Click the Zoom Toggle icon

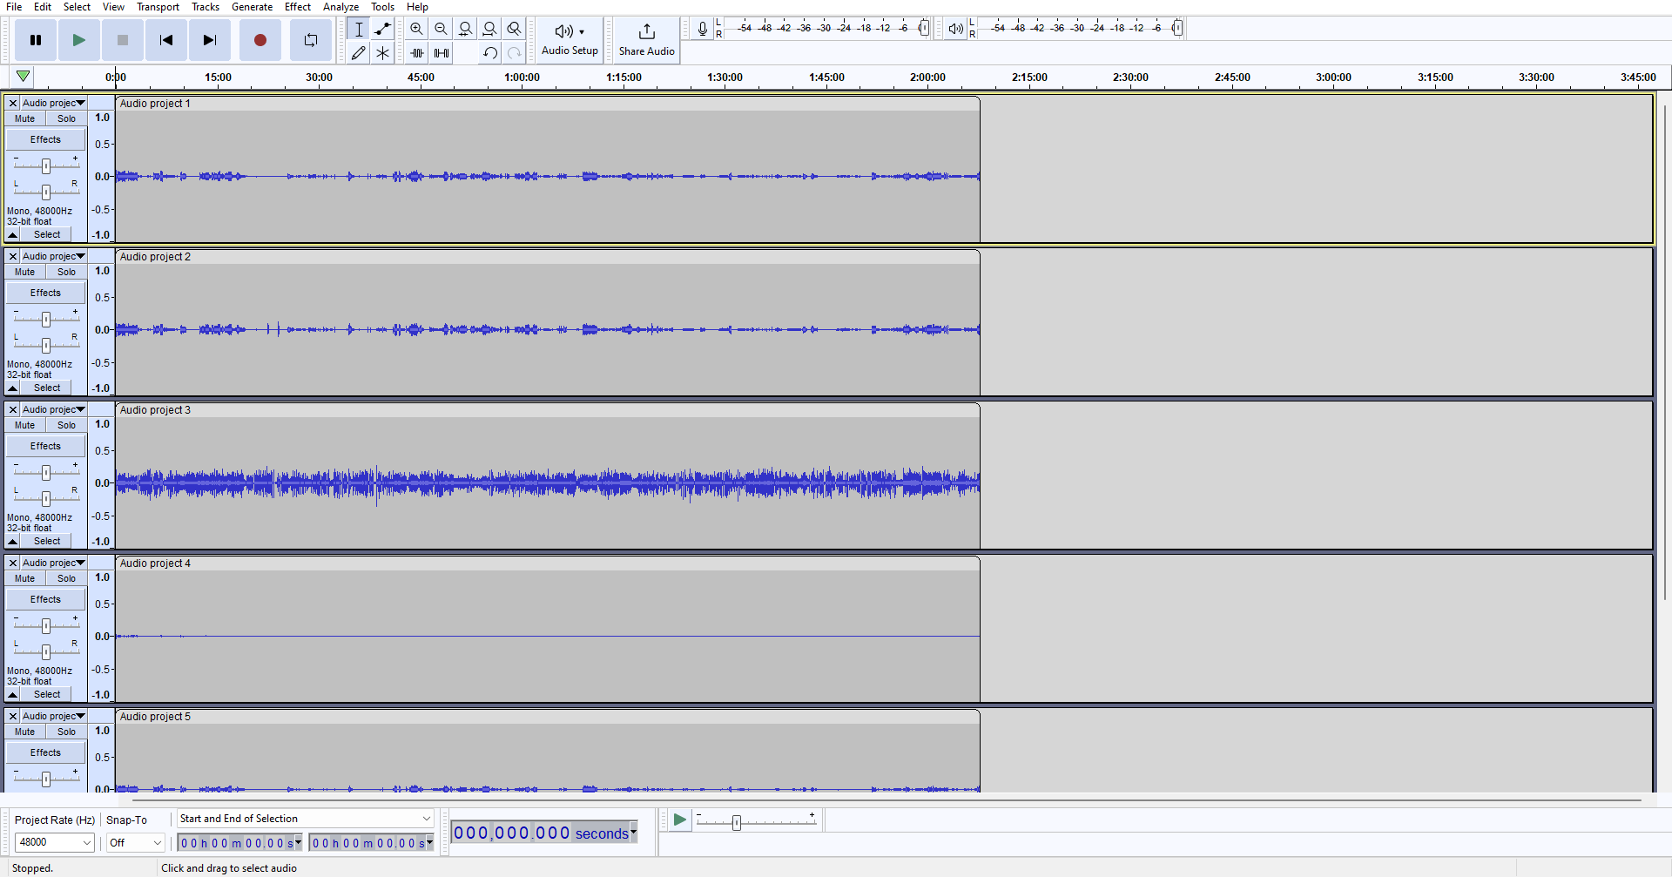[x=515, y=29]
